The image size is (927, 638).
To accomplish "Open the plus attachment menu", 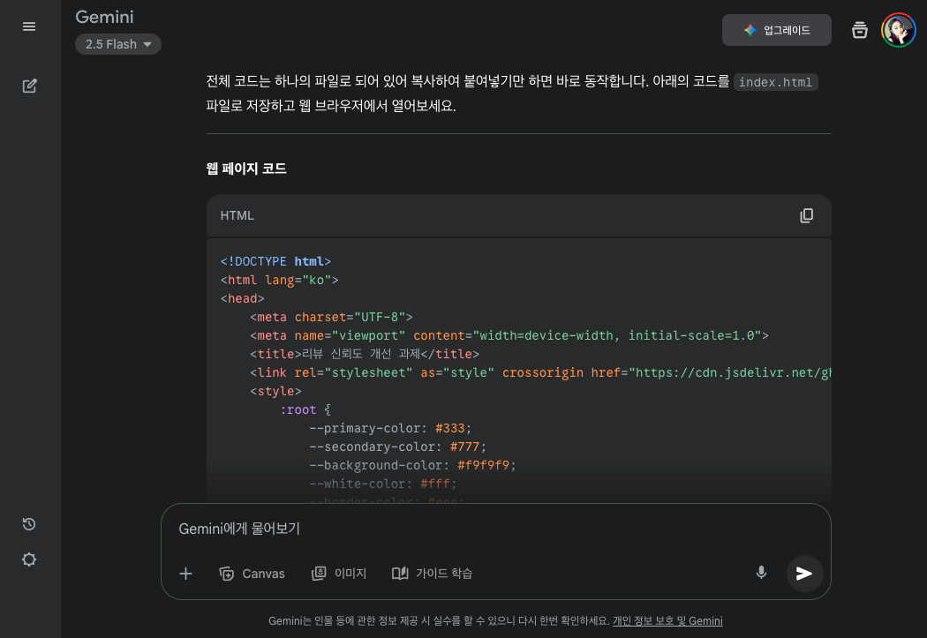I will [185, 574].
